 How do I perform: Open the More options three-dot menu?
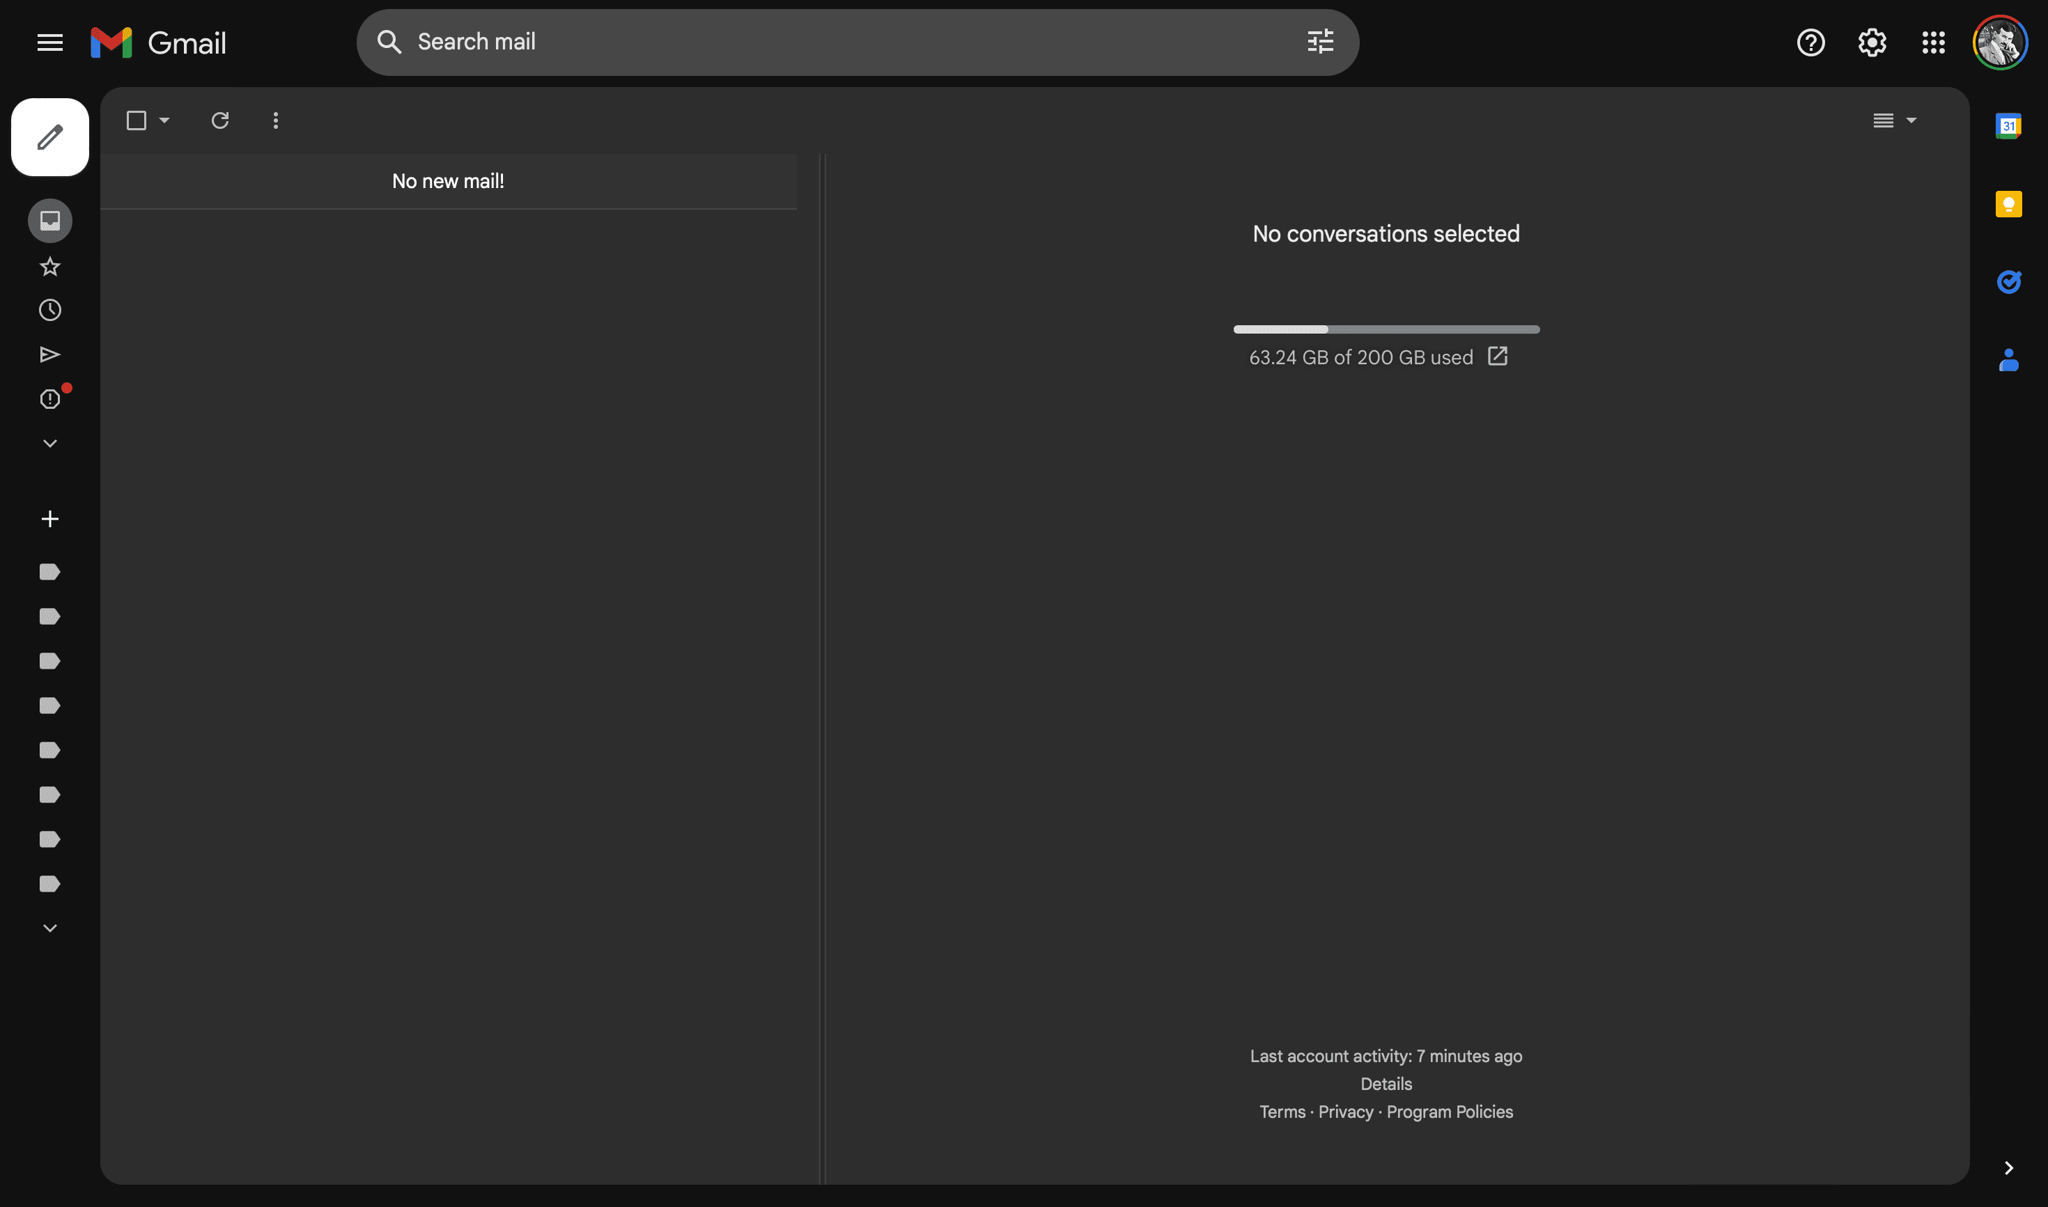[x=276, y=120]
